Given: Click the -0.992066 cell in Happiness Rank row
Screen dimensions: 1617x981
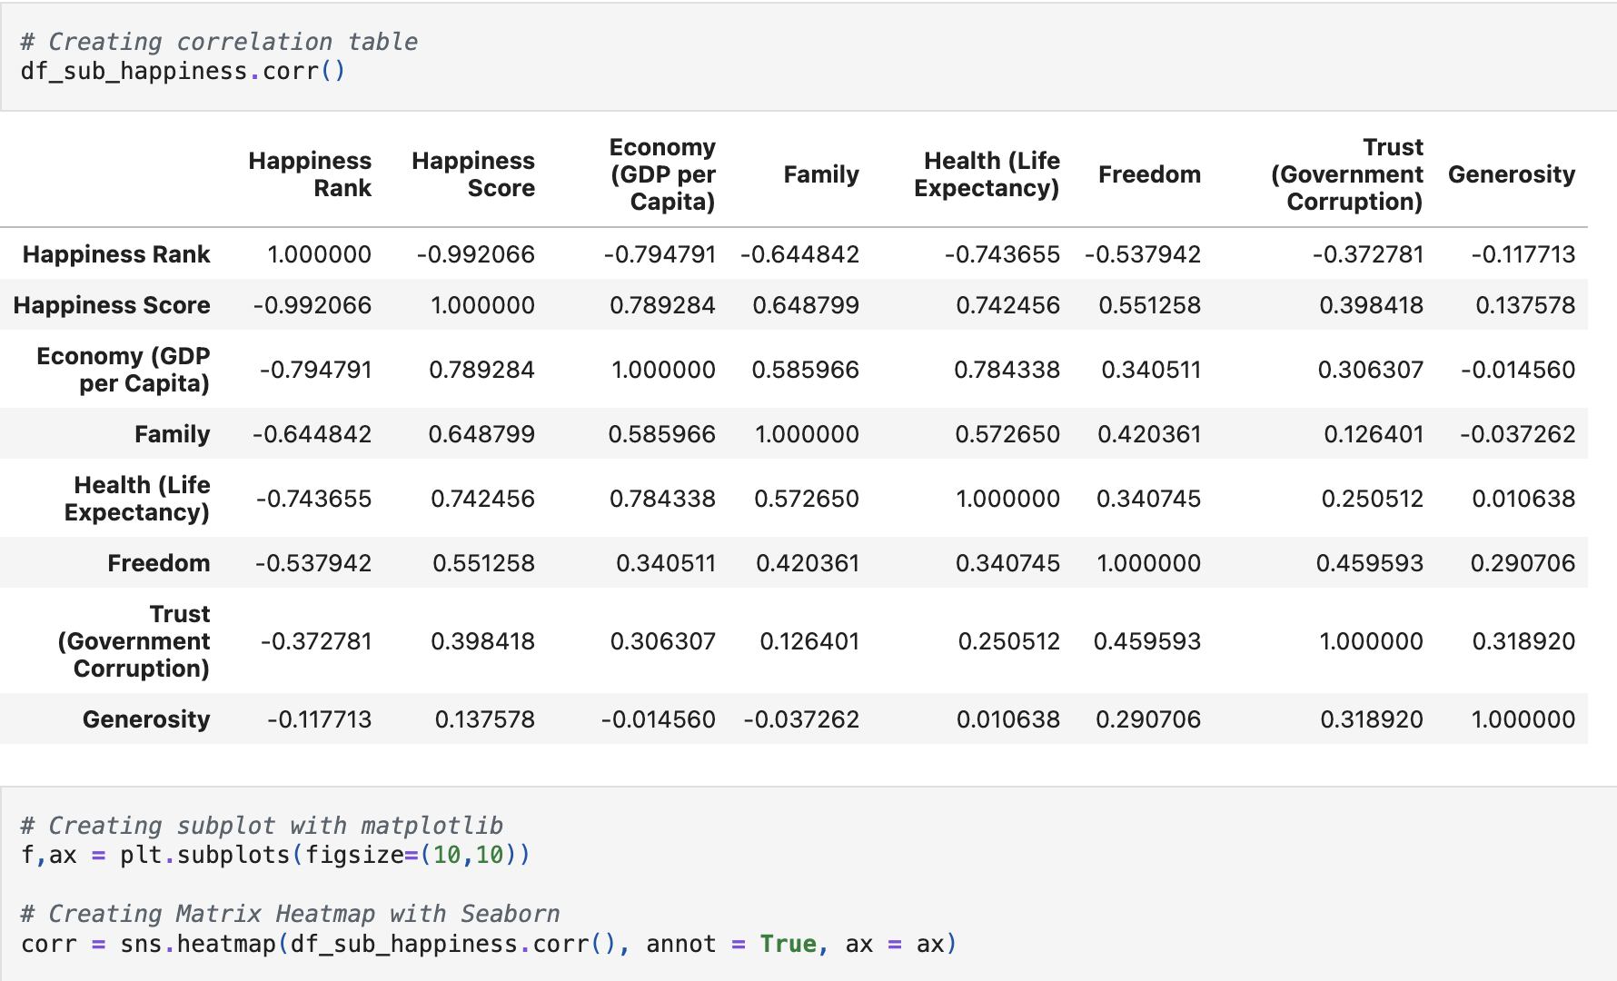Looking at the screenshot, I should pyautogui.click(x=475, y=254).
